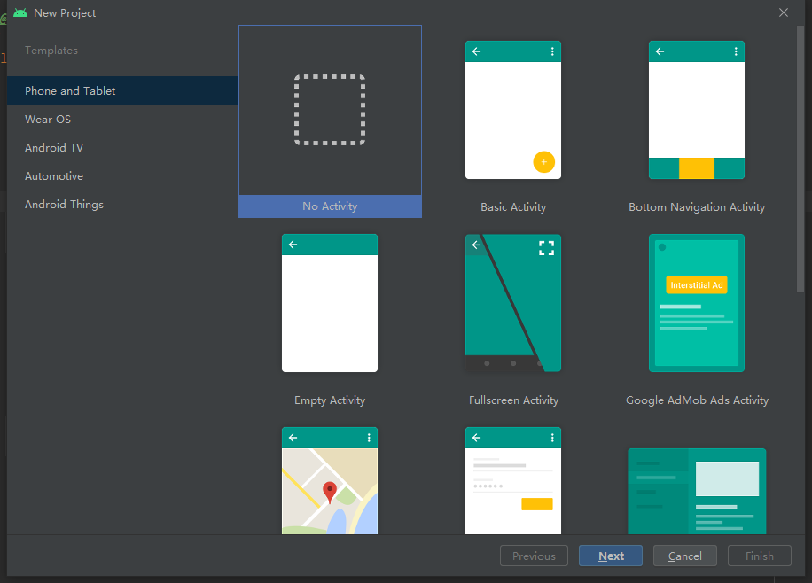The height and width of the screenshot is (583, 812).
Task: Choose the Google AdMob Ads Activity template
Action: (x=697, y=302)
